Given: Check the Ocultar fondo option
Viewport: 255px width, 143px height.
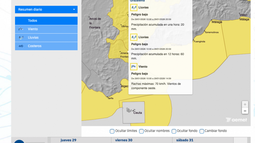Looking at the screenshot, I should 174,131.
